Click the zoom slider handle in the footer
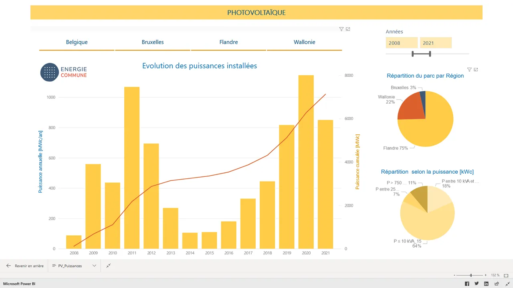The image size is (513, 288). [471, 275]
